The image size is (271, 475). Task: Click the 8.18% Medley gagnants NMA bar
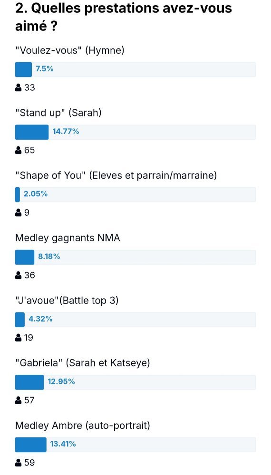[135, 257]
